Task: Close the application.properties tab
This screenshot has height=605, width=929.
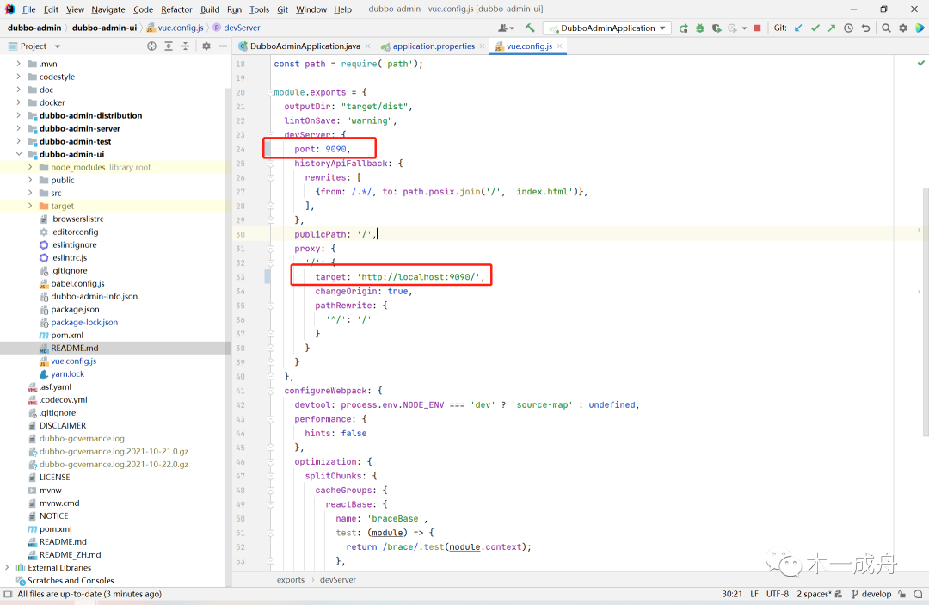Action: (483, 46)
